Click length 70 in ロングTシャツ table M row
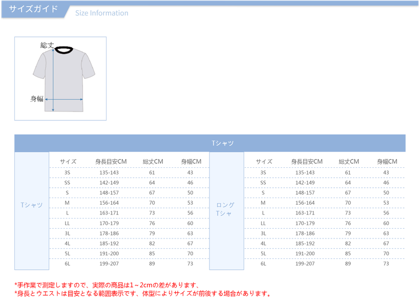 (348, 203)
